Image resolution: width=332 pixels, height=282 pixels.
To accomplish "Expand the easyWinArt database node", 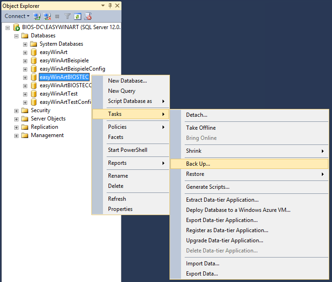I will pos(25,53).
